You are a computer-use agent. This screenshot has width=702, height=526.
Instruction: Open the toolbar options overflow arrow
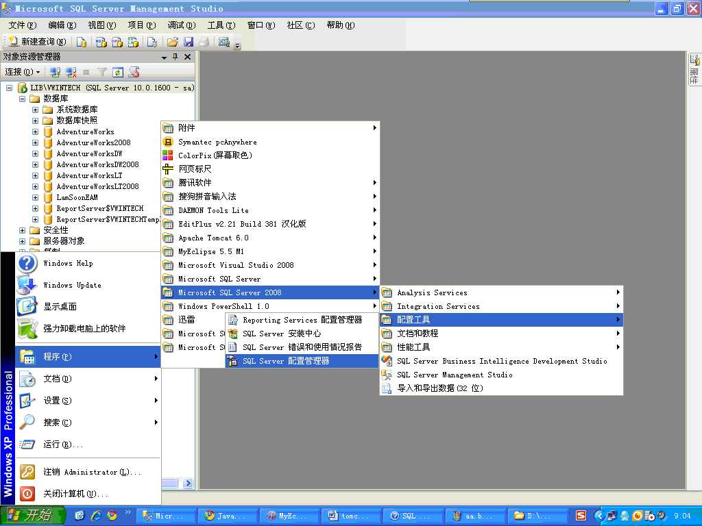[238, 45]
